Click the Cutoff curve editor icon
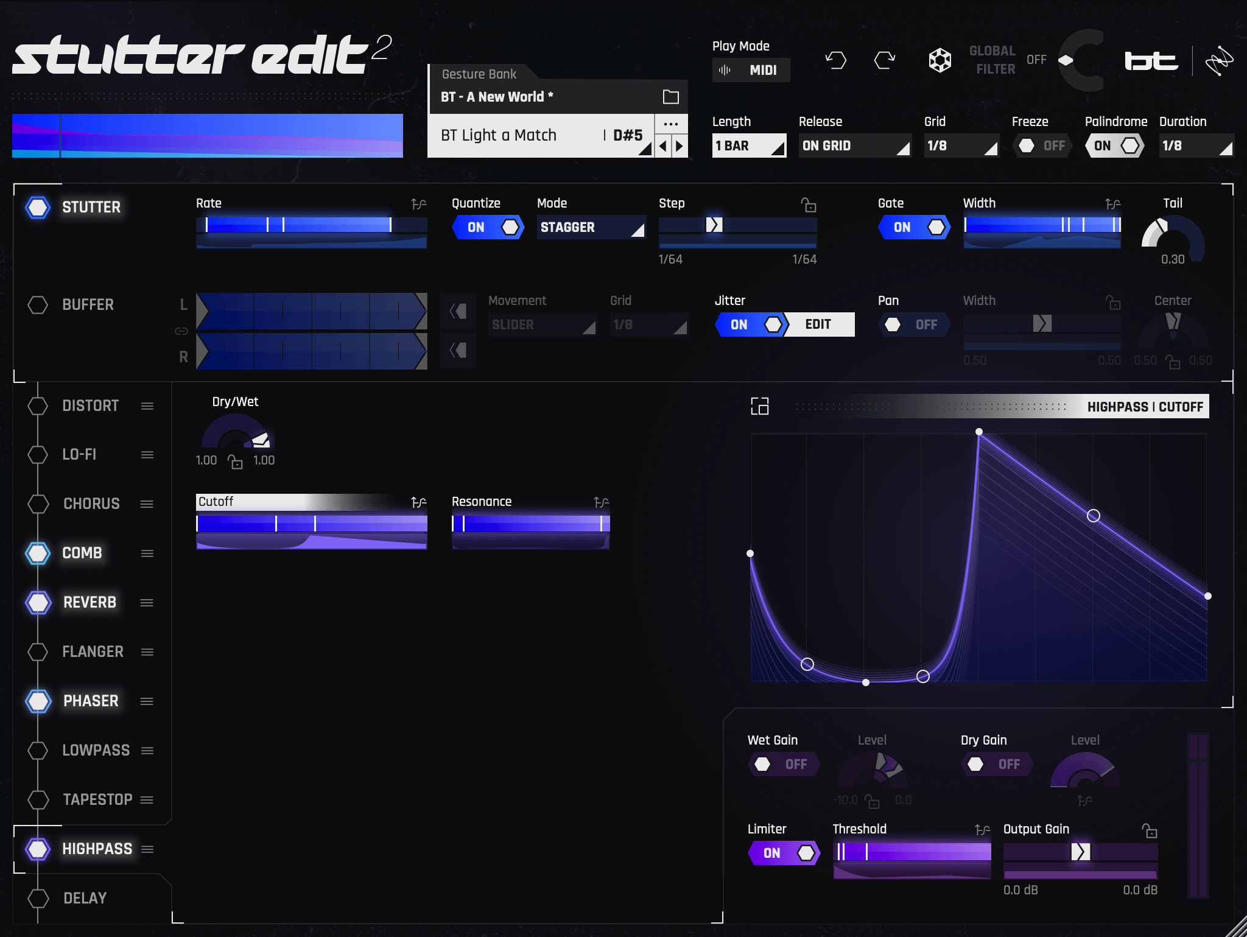Viewport: 1247px width, 937px height. pyautogui.click(x=418, y=502)
